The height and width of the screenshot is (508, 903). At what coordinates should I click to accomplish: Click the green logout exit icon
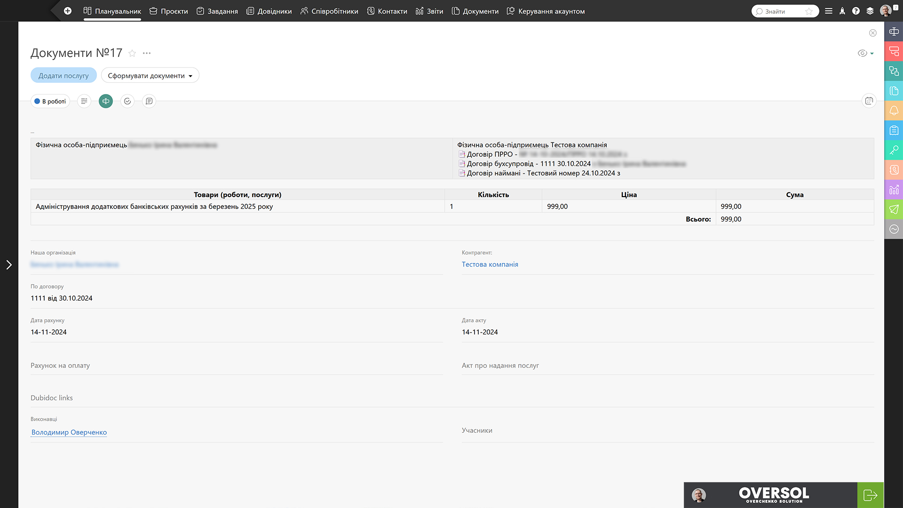pos(871,495)
